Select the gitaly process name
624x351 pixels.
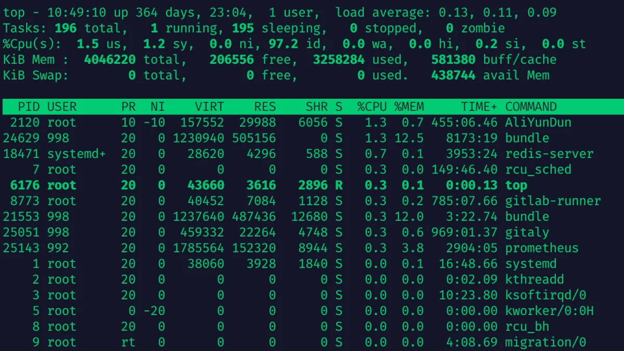tap(527, 232)
